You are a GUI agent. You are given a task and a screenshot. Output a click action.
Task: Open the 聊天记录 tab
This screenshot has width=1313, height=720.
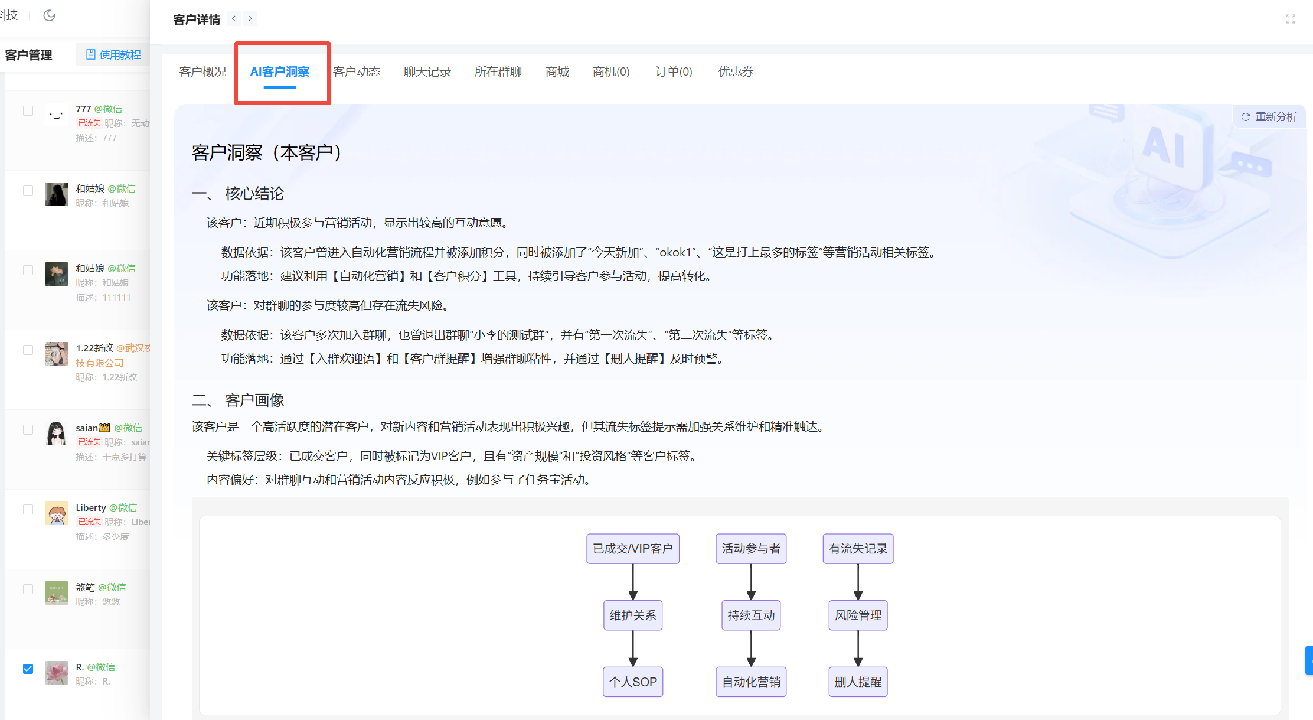tap(427, 72)
